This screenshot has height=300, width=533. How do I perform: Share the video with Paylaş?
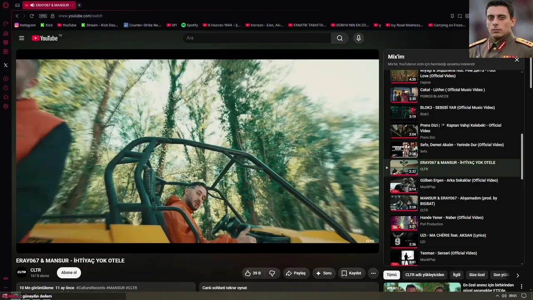click(296, 273)
